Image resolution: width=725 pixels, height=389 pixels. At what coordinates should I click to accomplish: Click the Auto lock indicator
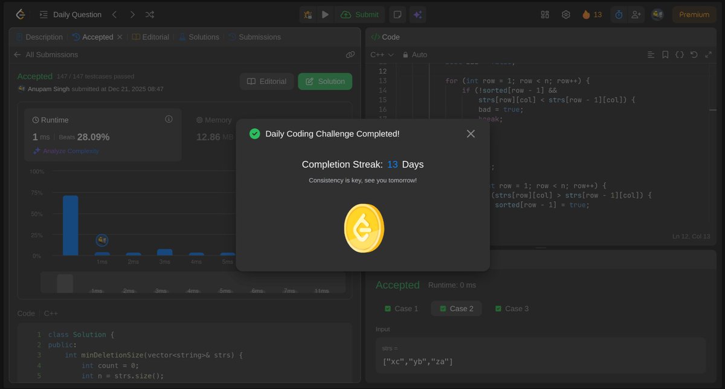pyautogui.click(x=415, y=54)
